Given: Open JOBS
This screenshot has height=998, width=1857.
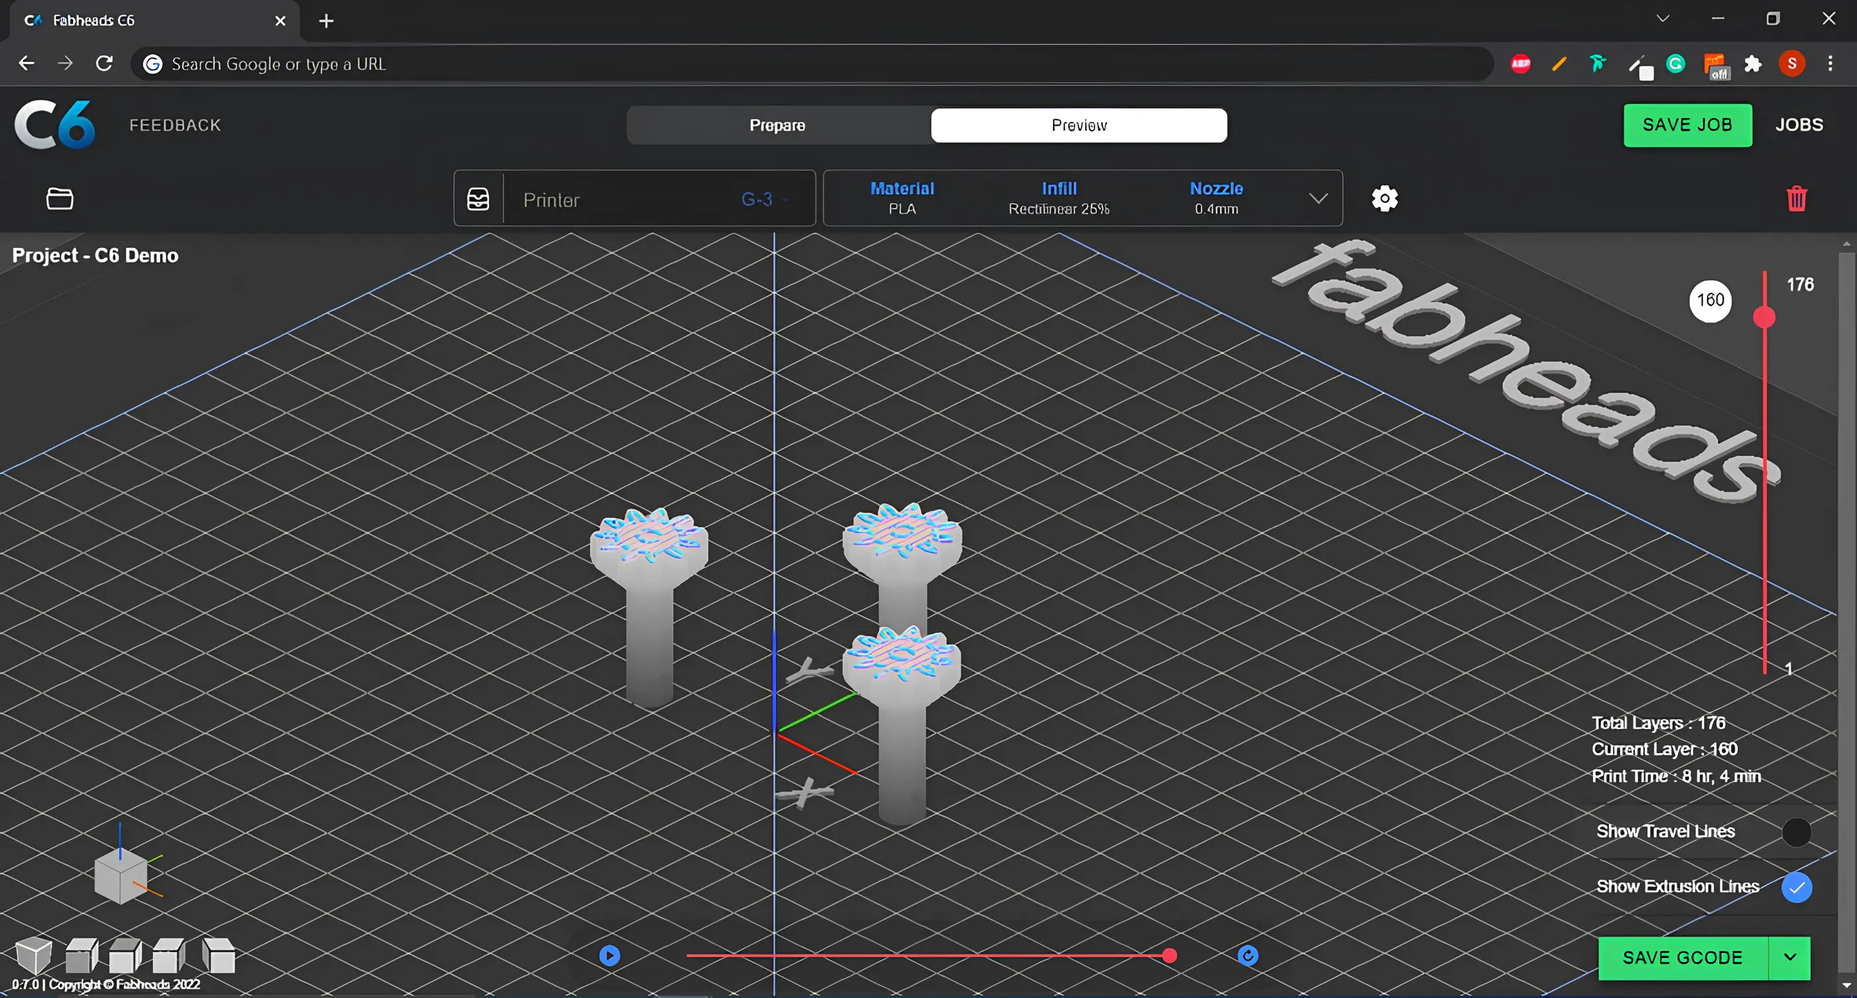Looking at the screenshot, I should tap(1799, 125).
